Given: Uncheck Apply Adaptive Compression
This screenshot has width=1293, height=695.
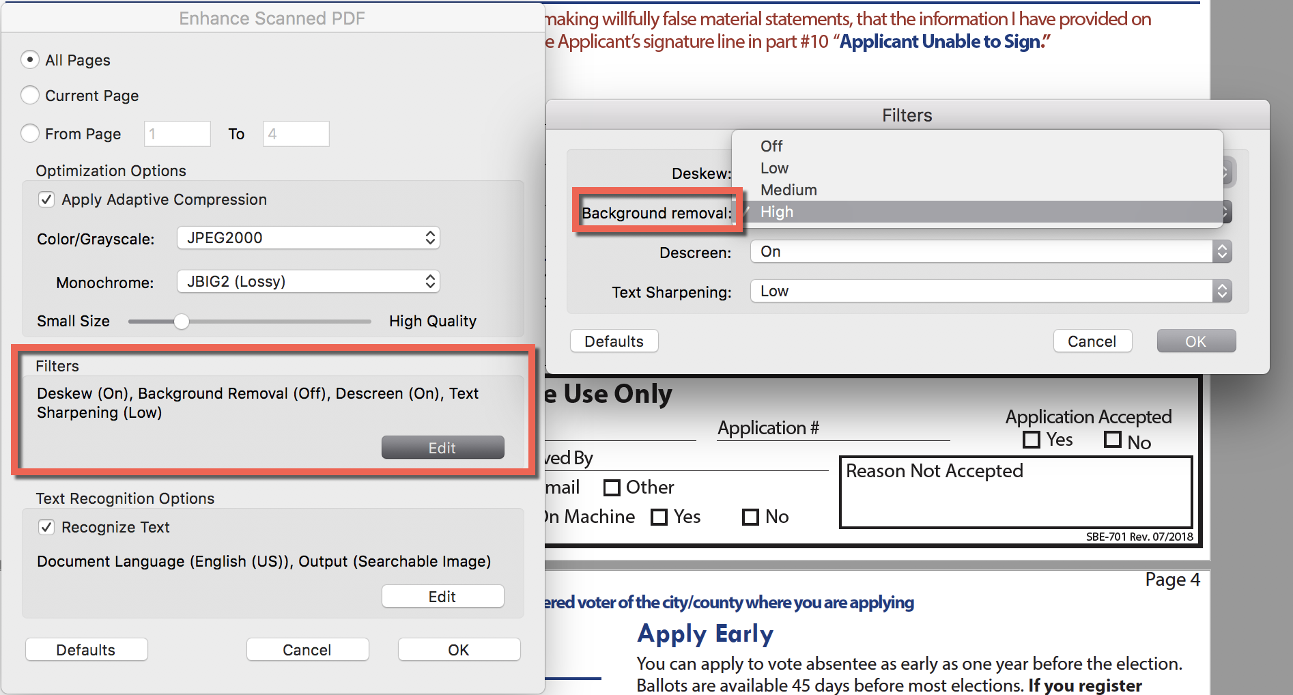Looking at the screenshot, I should (46, 199).
